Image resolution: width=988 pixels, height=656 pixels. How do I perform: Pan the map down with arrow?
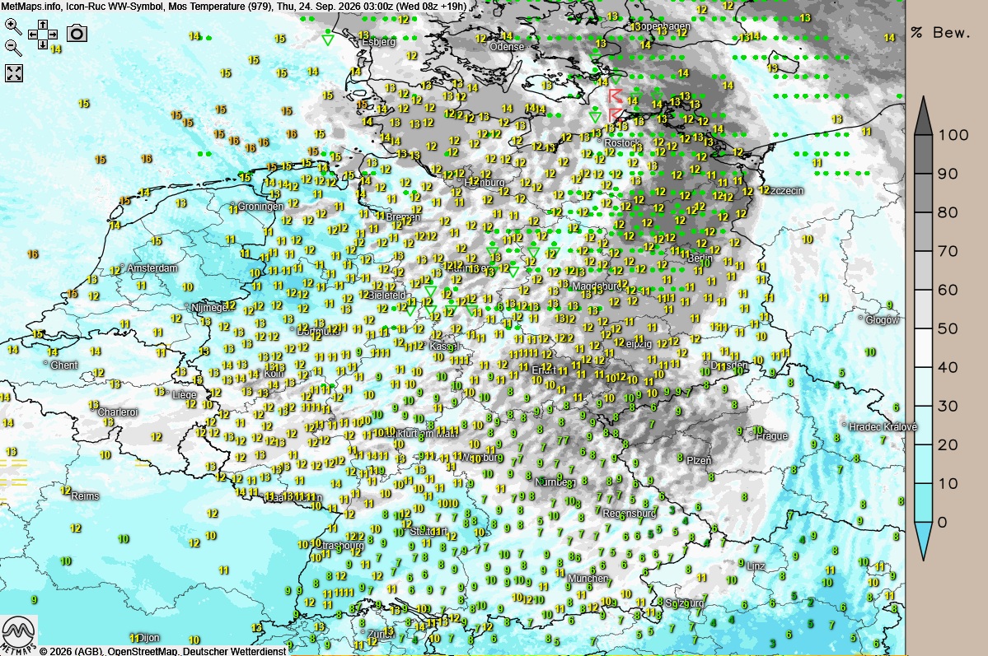[x=42, y=44]
